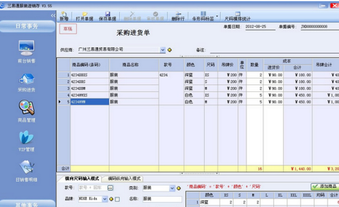Viewport: 339px width, 207px height.
Task: Click yellow diamond icon next to supplier field
Action: click(x=170, y=50)
